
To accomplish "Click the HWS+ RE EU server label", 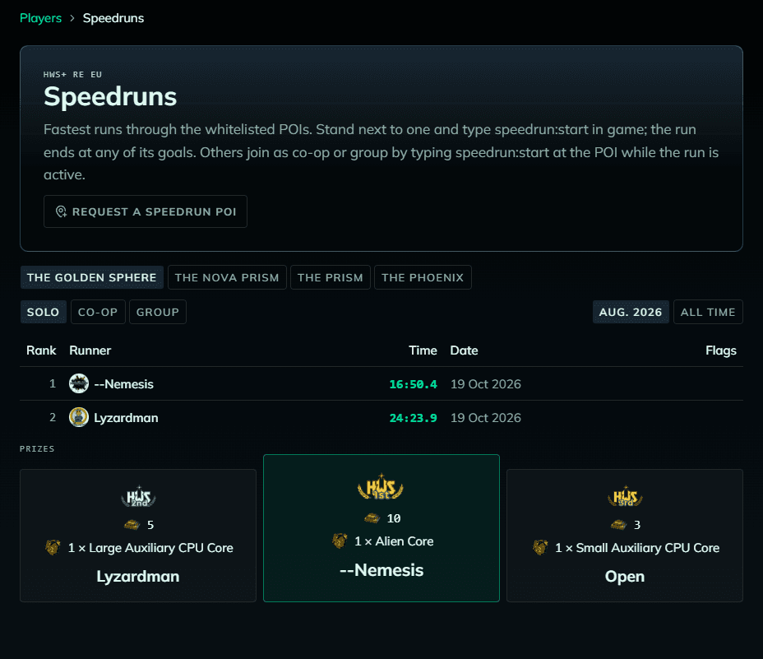I will (72, 75).
